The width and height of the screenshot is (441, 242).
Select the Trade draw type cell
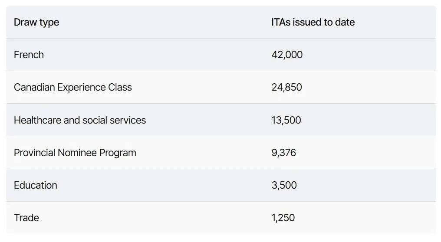click(x=26, y=218)
